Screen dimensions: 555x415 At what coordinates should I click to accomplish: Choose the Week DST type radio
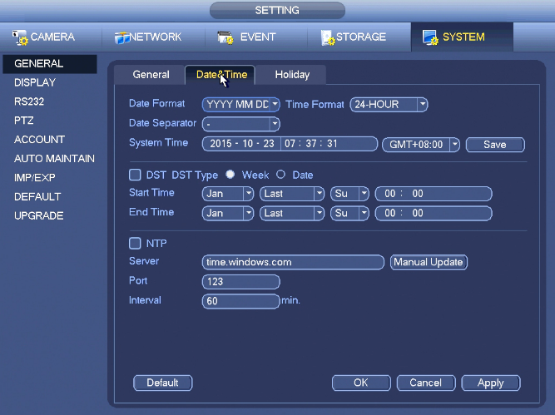(x=230, y=174)
